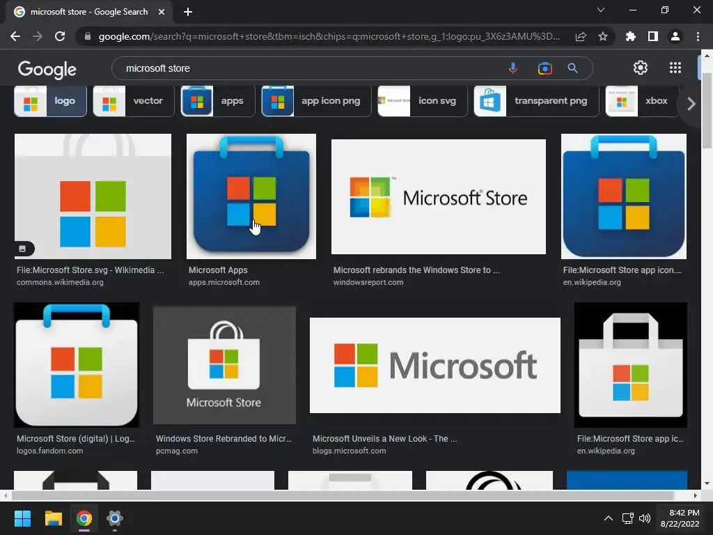Click the 'windowsreport.com' source text
Viewport: 713px width, 535px height.
368,283
